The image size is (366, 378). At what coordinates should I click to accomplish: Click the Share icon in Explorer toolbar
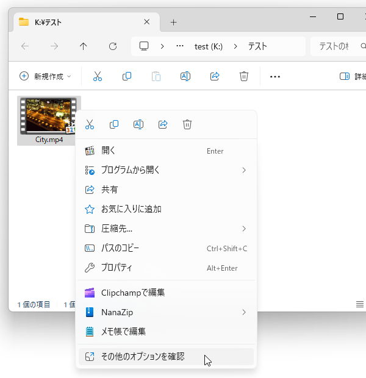click(x=215, y=76)
